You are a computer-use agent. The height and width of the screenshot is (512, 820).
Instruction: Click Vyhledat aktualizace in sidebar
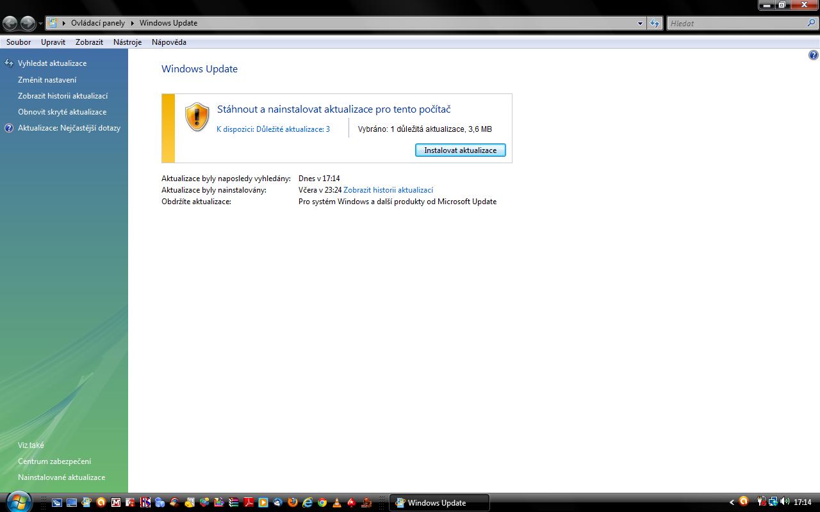[x=52, y=63]
